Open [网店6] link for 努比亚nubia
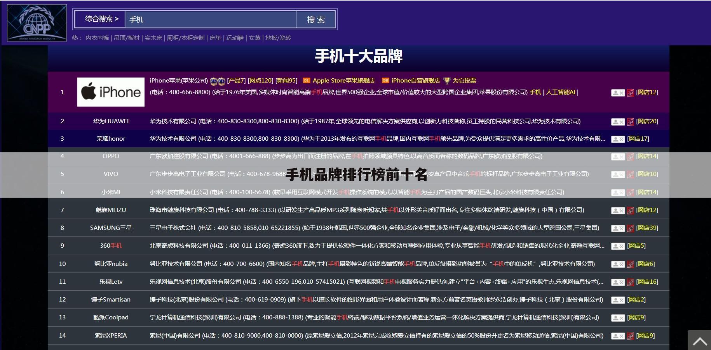This screenshot has height=350, width=711. (645, 264)
